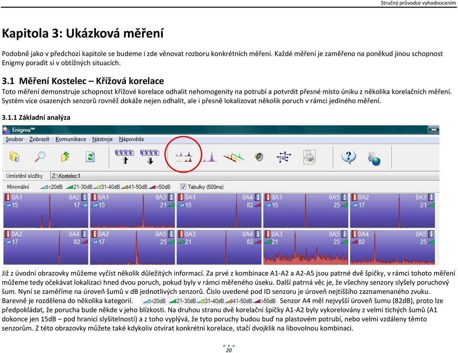Viewport: 458px width, 353px height.
Task: Open the 0A1–0A5 correlation graph
Action: click(305, 210)
